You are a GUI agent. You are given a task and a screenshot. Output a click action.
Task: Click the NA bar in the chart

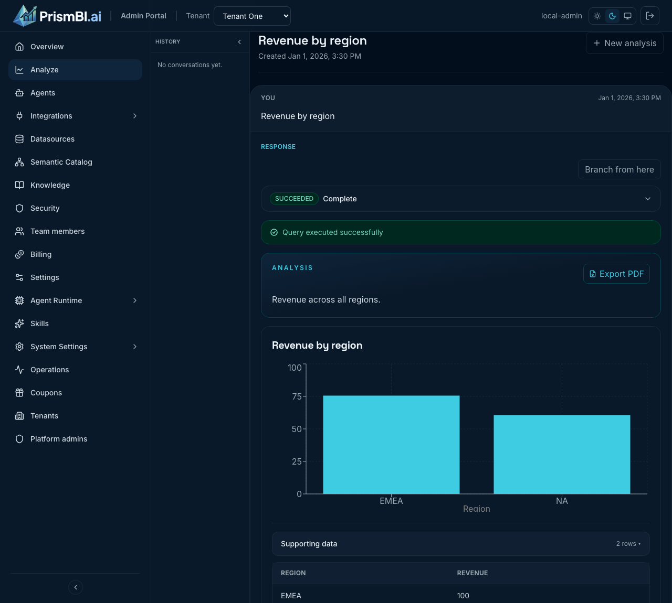coord(562,455)
